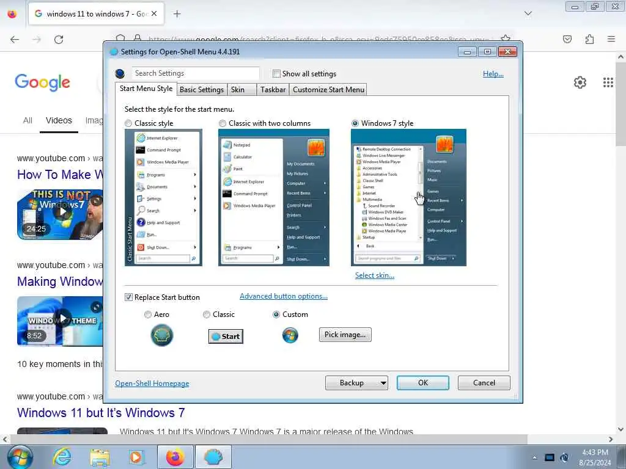Switch Google results to Videos tab
626x469 pixels.
[x=59, y=120]
